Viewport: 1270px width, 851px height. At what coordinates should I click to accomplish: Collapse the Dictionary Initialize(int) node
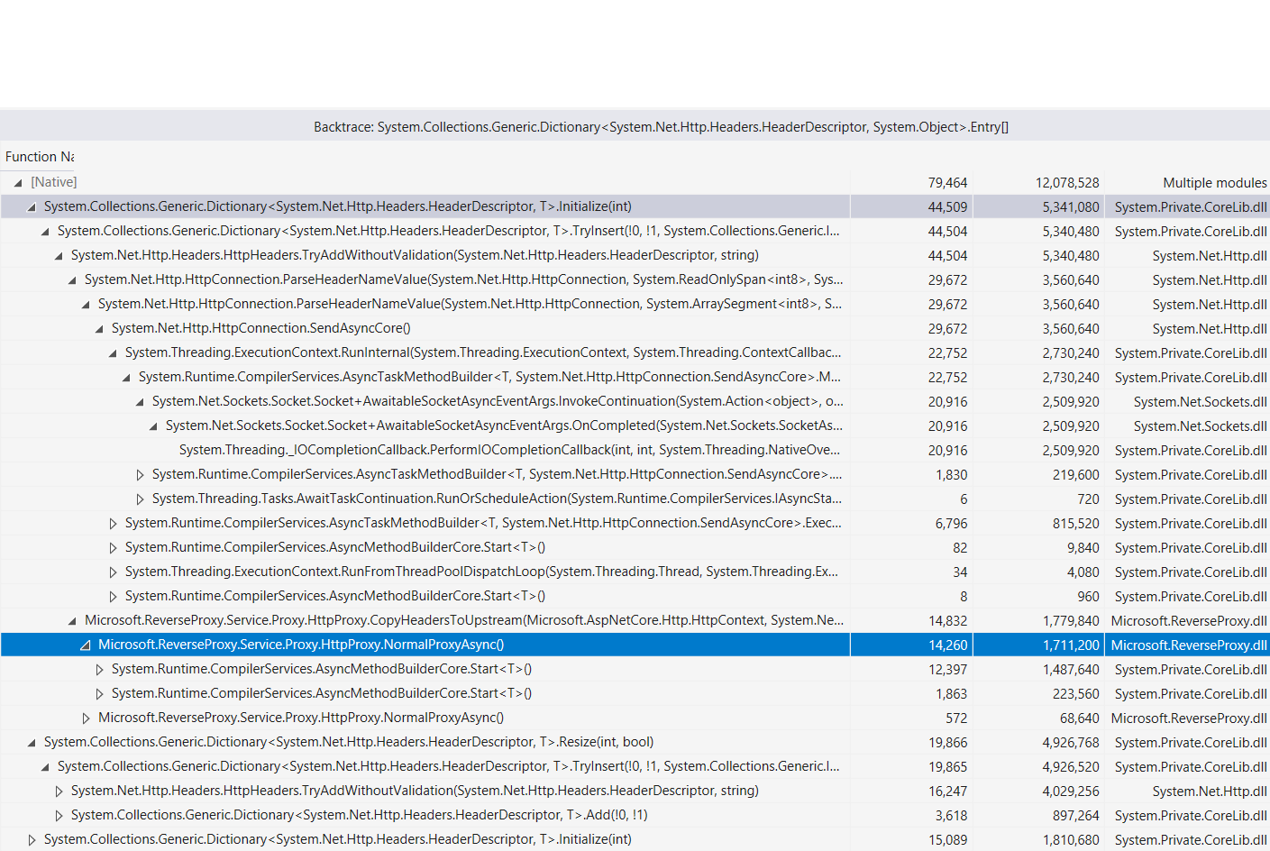tap(30, 206)
